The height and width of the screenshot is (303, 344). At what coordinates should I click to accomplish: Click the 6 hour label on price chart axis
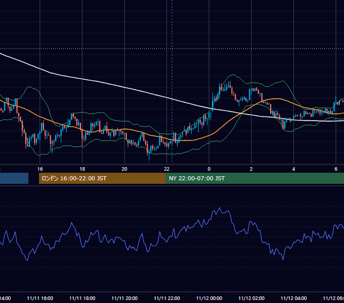coord(336,169)
